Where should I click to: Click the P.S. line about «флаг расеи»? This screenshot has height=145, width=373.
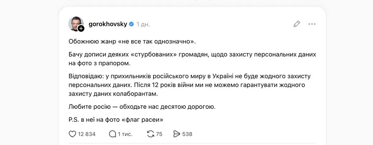tap(118, 119)
